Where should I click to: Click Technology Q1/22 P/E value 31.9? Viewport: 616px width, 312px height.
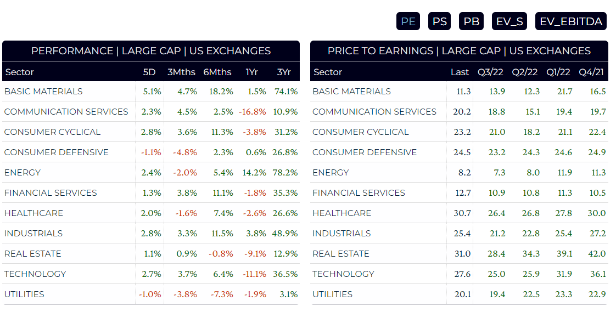[x=564, y=274]
